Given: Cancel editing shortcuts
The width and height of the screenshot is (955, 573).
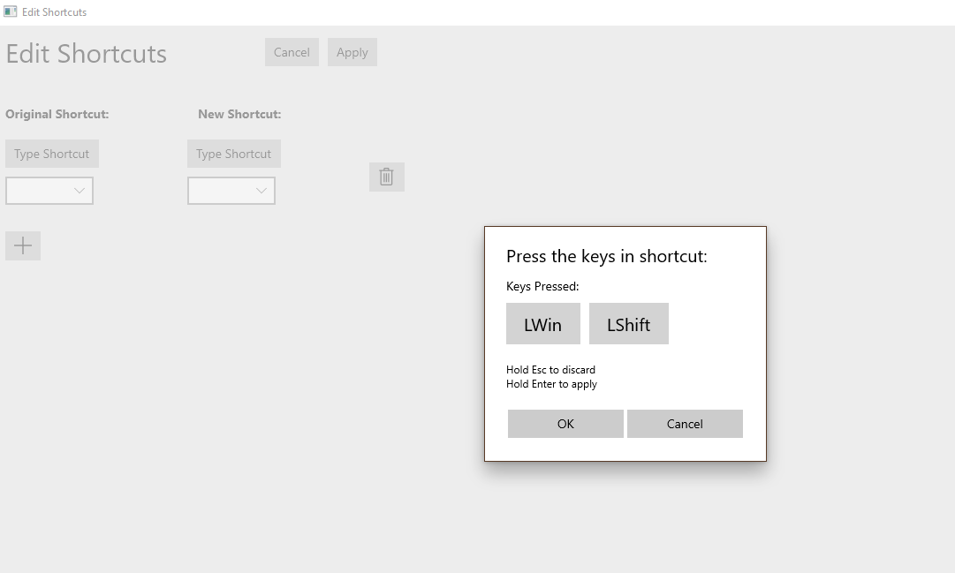Looking at the screenshot, I should [292, 51].
